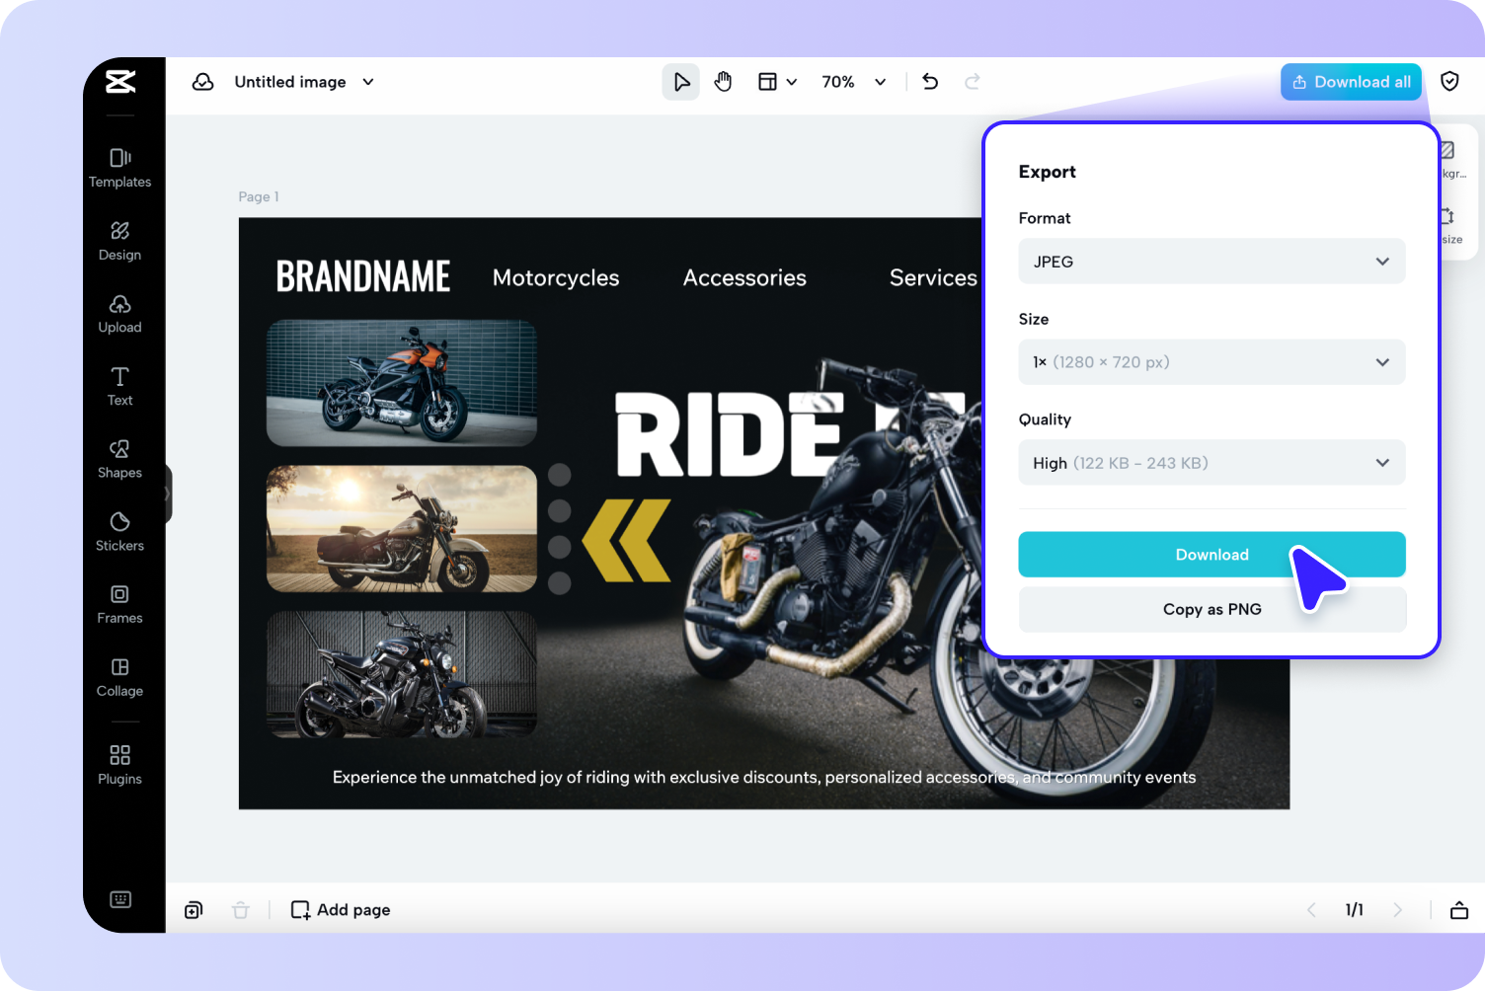Open the duplicate page icon
1485x991 pixels.
pyautogui.click(x=194, y=909)
